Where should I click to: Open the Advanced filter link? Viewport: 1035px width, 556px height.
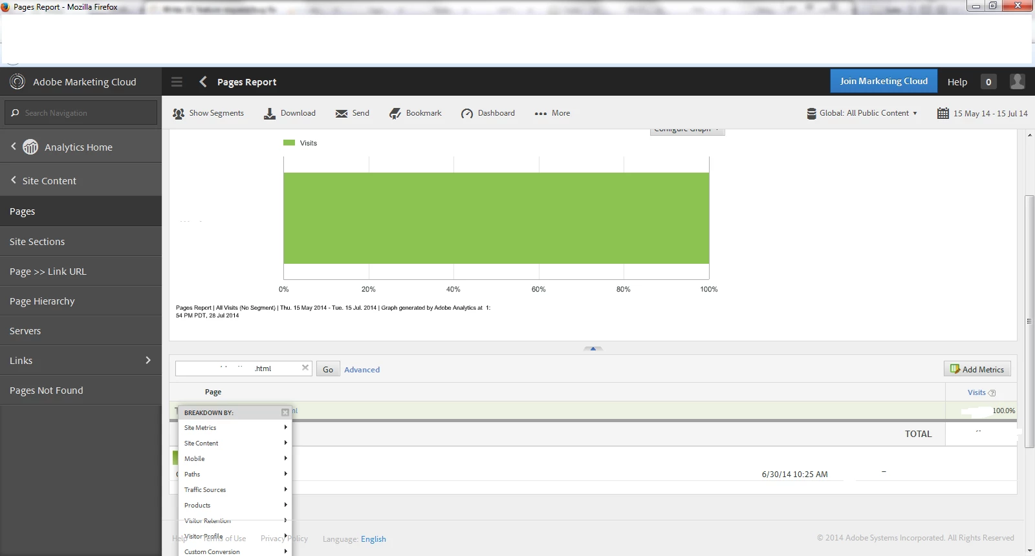(x=362, y=370)
